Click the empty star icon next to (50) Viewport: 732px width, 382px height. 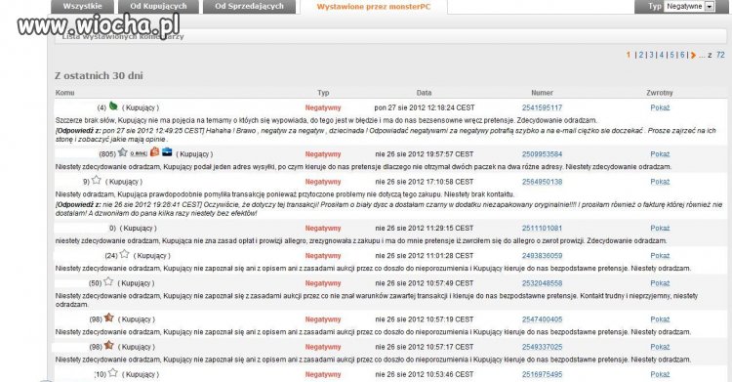(x=108, y=281)
